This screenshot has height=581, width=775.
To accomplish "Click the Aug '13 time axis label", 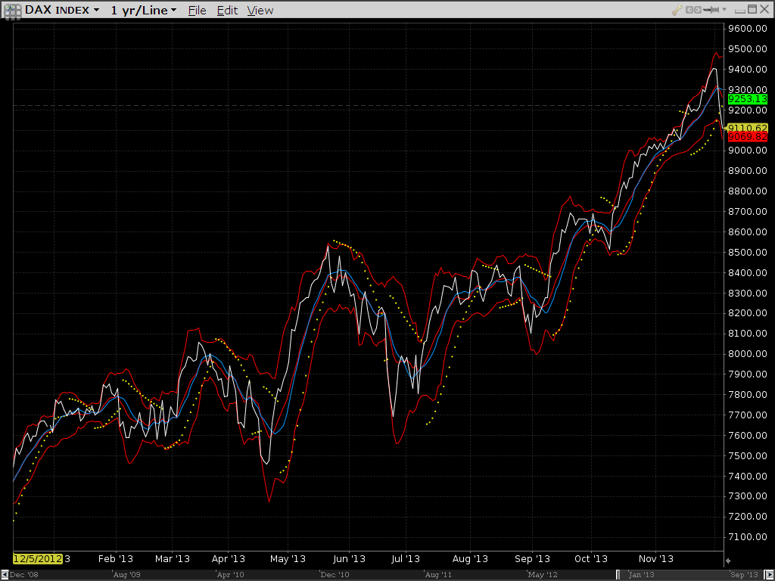I will (469, 559).
